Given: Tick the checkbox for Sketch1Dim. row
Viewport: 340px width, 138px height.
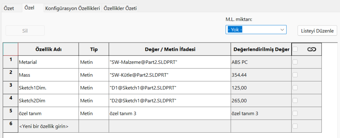Looking at the screenshot, I should (295, 88).
